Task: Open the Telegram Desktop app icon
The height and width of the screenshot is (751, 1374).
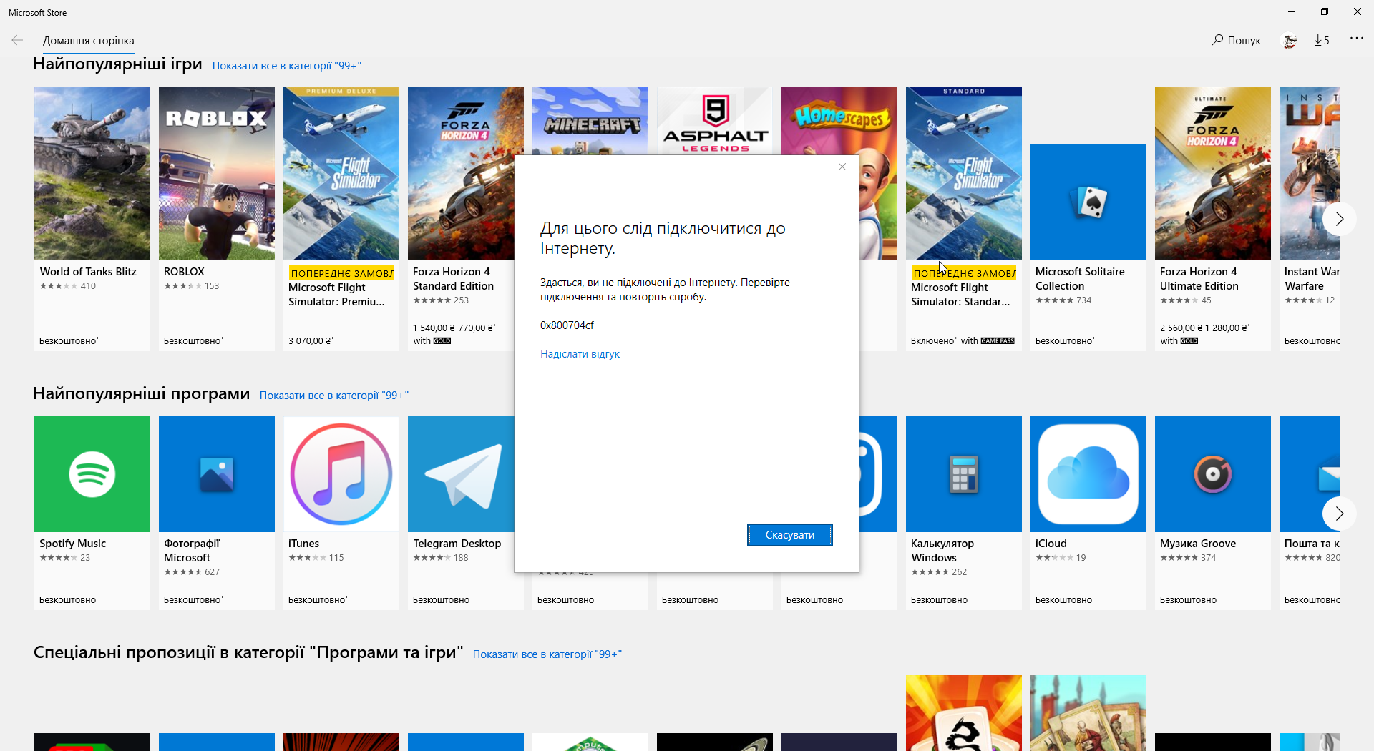Action: [461, 474]
